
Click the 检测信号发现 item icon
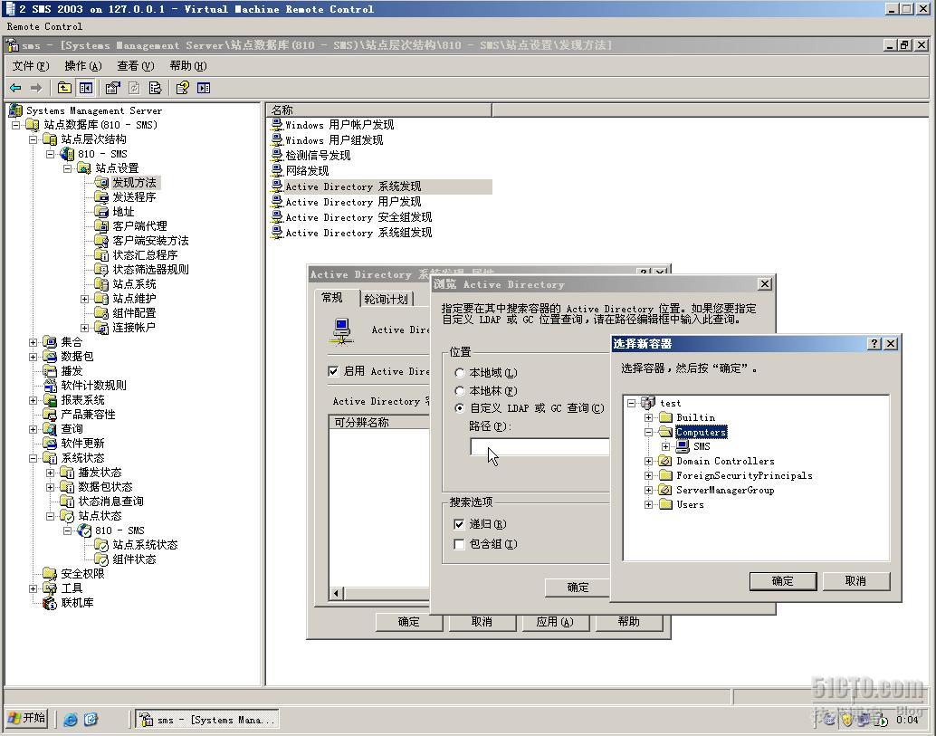pyautogui.click(x=276, y=155)
